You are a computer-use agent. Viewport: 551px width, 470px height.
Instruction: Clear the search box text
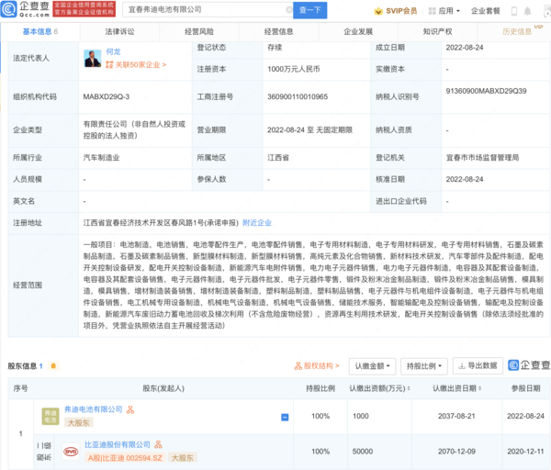pos(287,11)
